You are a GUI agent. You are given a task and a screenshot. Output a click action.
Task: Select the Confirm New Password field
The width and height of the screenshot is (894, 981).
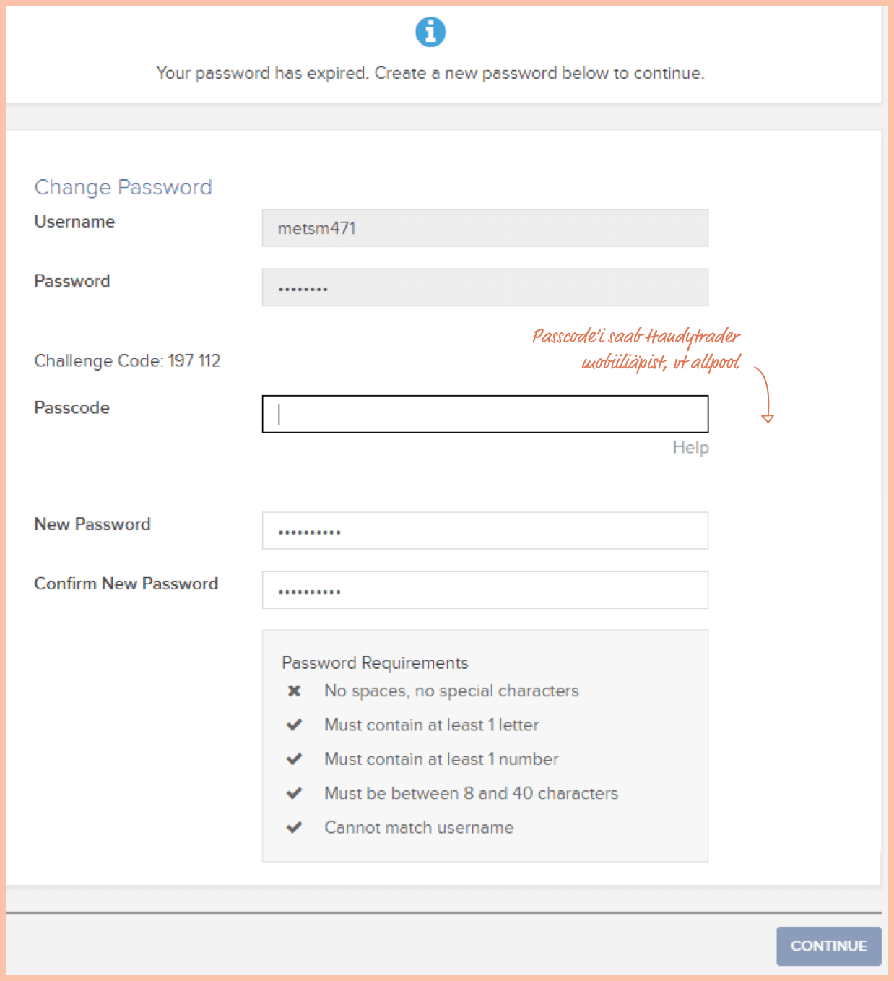coord(485,590)
